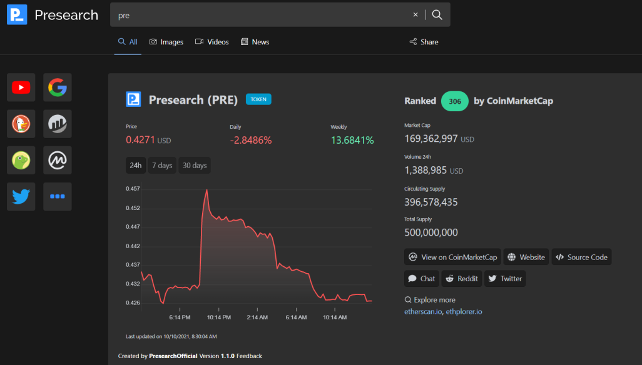Share the results via Share button
The height and width of the screenshot is (365, 642).
pos(424,42)
